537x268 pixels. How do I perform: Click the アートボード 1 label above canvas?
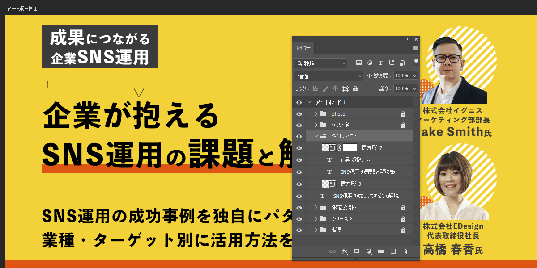coord(21,9)
